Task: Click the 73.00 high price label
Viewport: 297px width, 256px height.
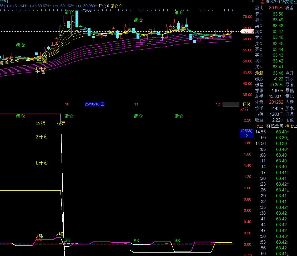Action: pyautogui.click(x=87, y=10)
